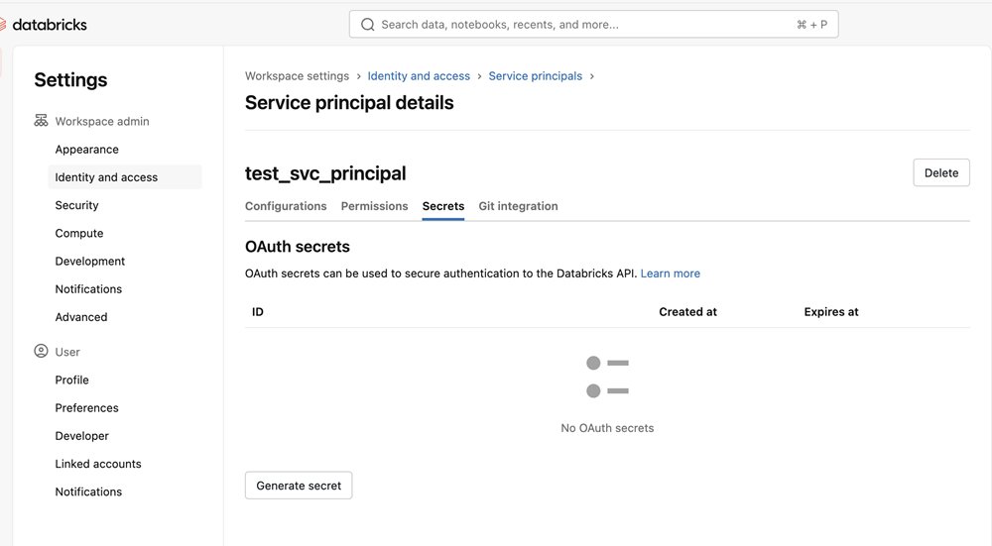Click the empty list placeholder icon
Screen dimensions: 992x546
pos(607,377)
